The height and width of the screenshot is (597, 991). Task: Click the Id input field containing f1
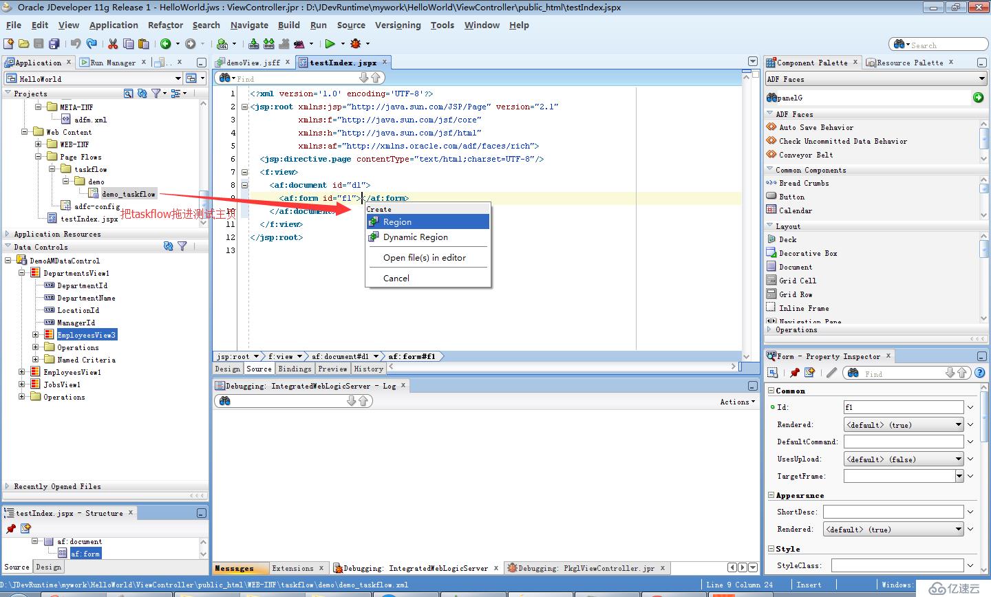click(x=904, y=407)
